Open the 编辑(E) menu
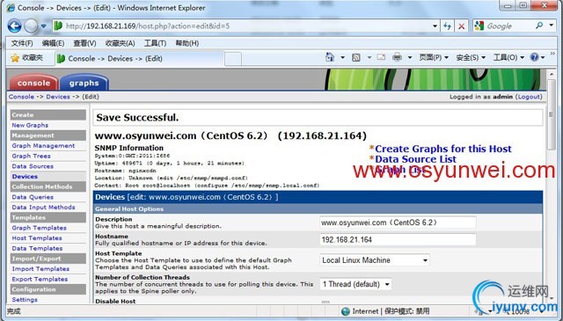The image size is (563, 321). 53,43
